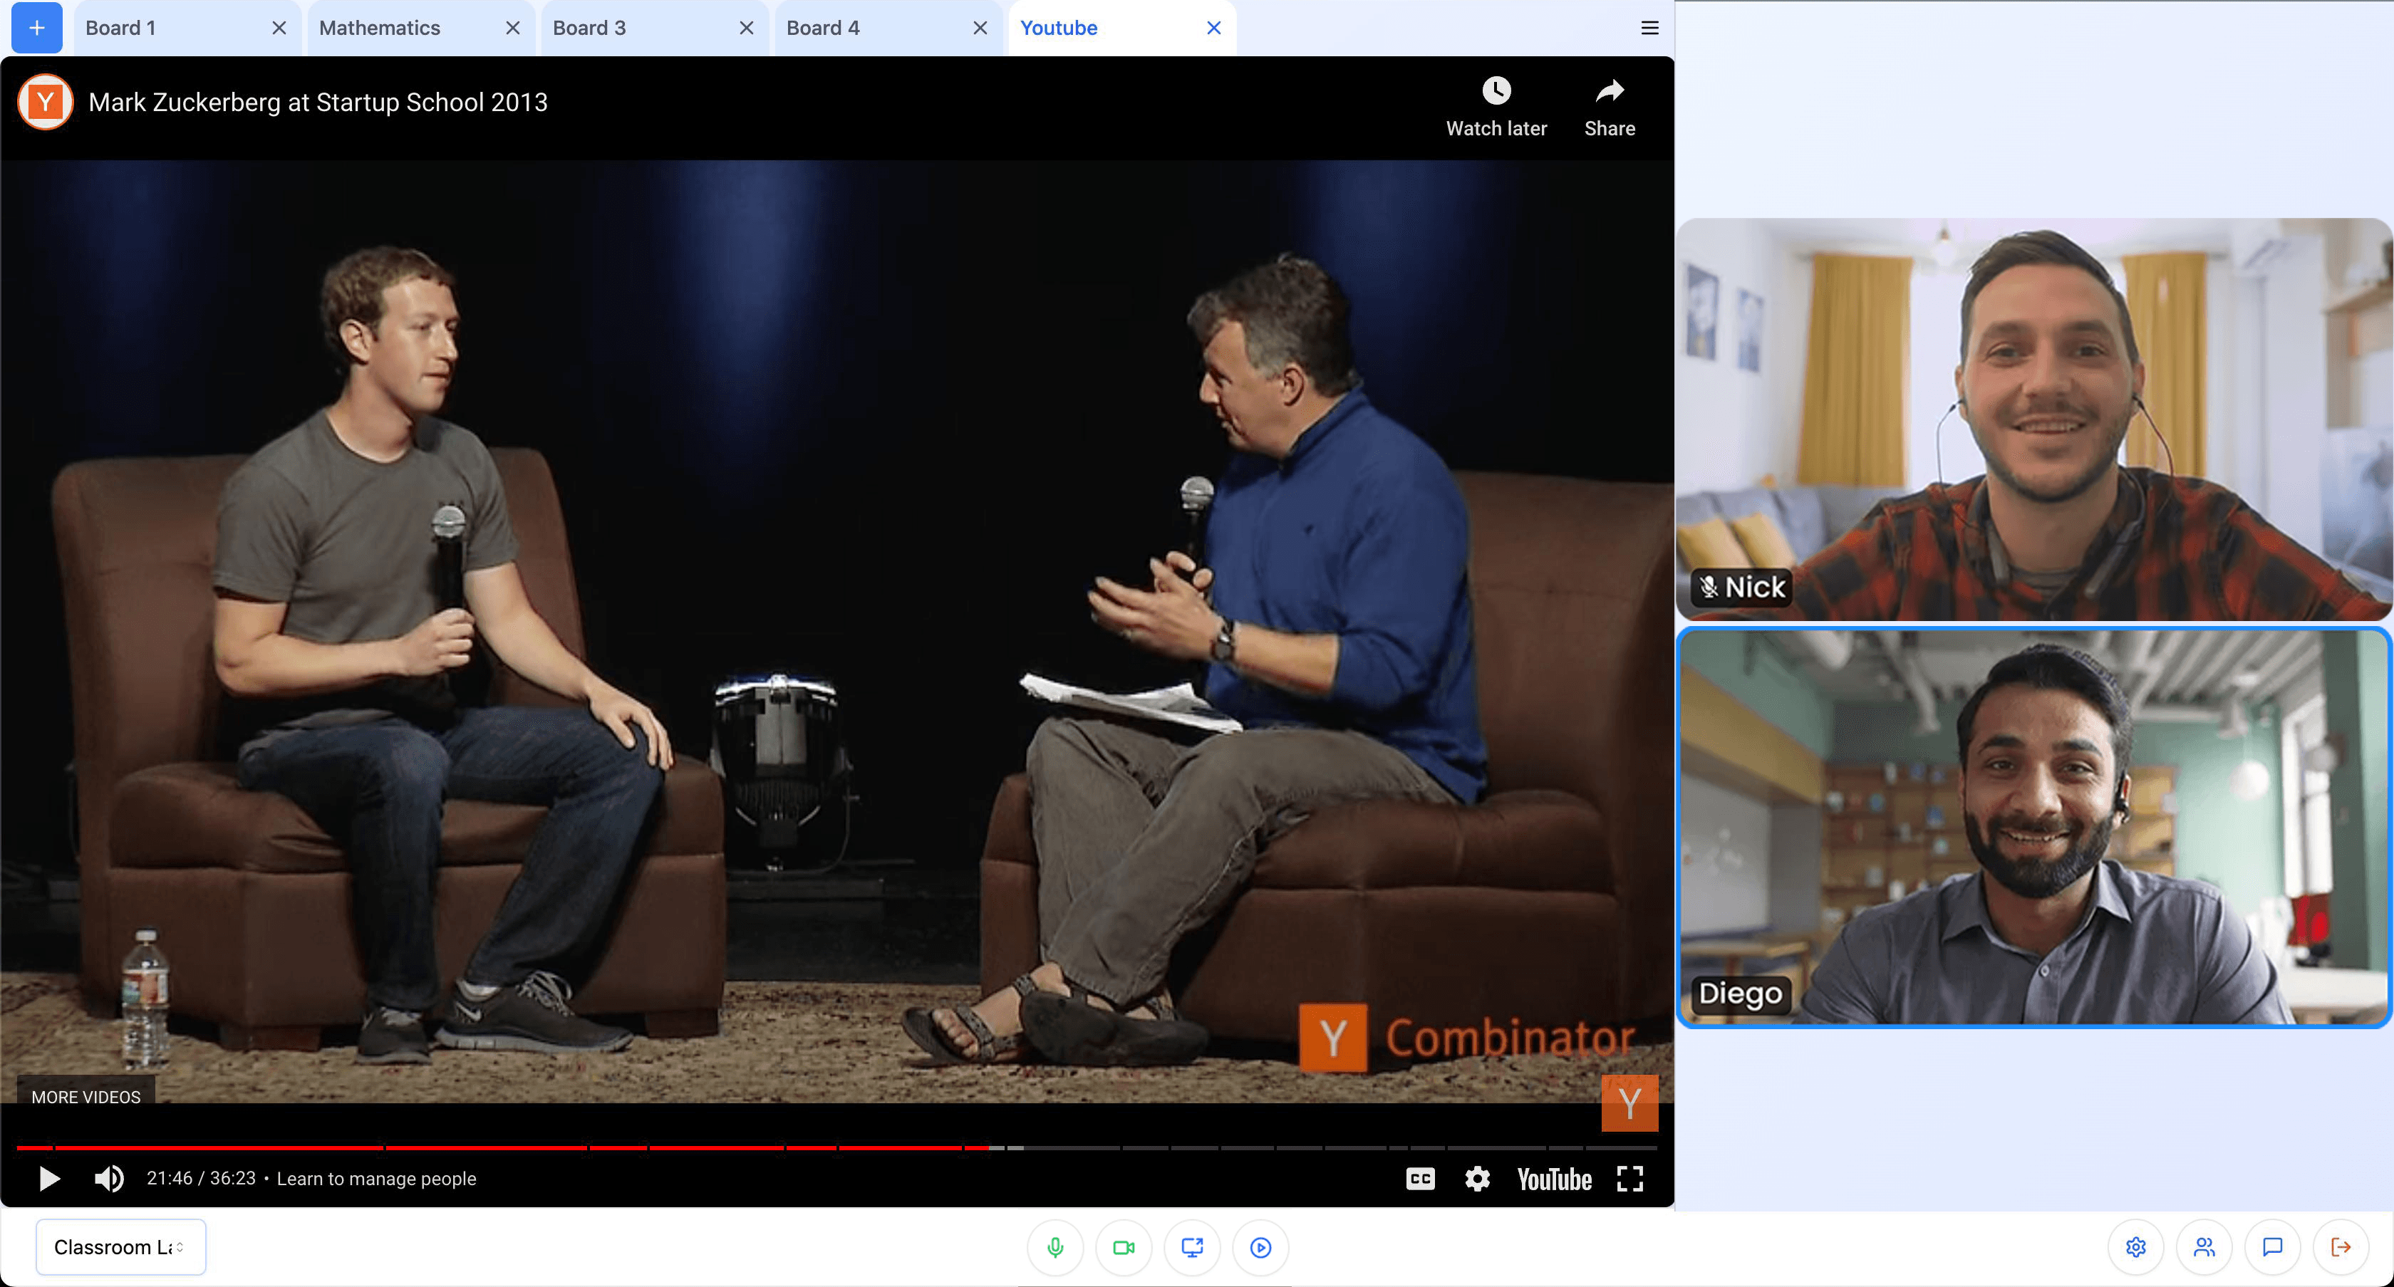Open the Classroom layout dropdown
This screenshot has height=1287, width=2394.
click(x=121, y=1247)
